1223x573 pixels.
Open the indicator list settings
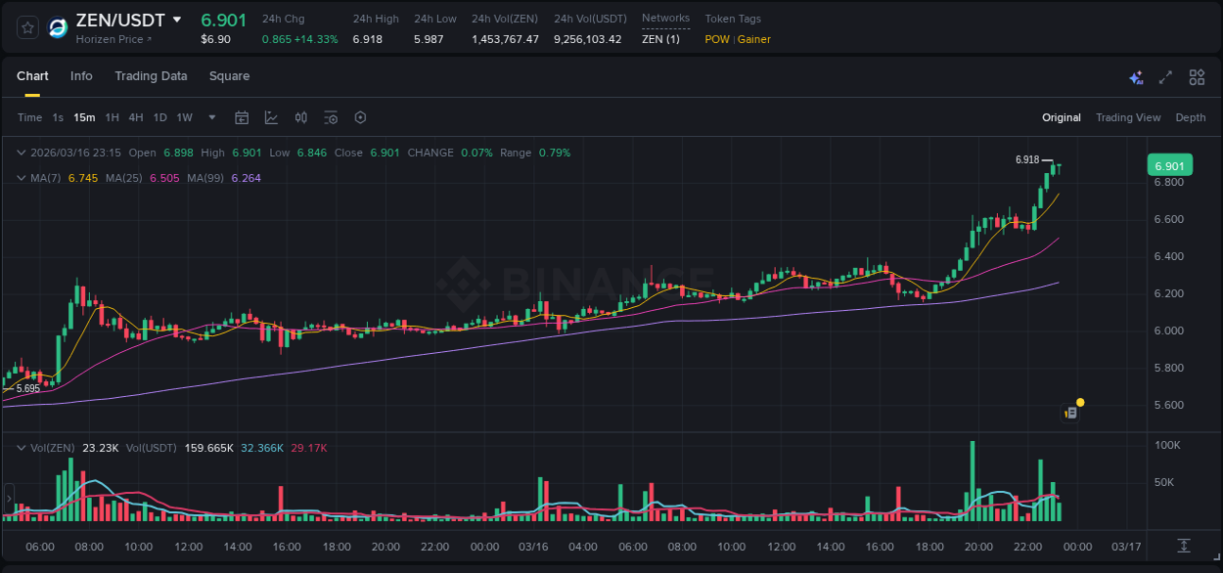pos(331,117)
